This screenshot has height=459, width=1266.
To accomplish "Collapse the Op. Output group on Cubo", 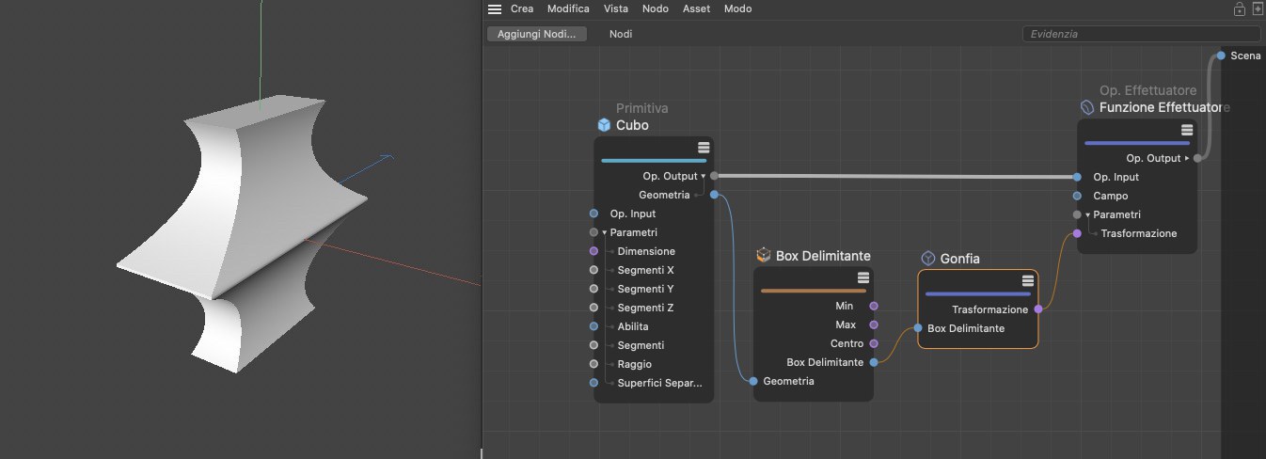I will click(x=703, y=176).
